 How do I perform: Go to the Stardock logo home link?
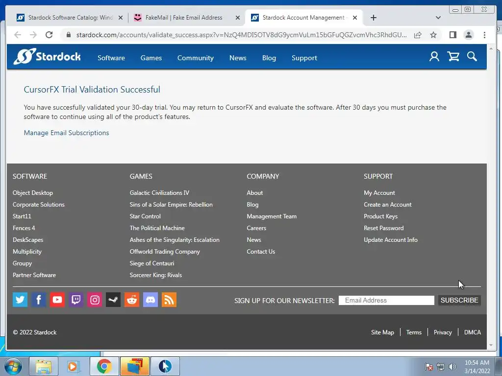[47, 57]
